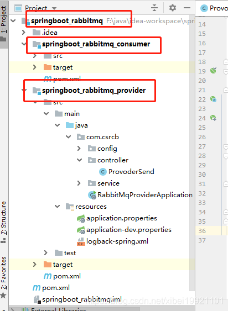Collapse the controller package
The width and height of the screenshot is (228, 311).
(x=80, y=160)
